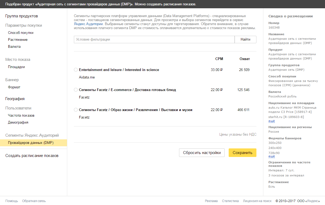
Task: Select Валюта in the sidebar
Action: pyautogui.click(x=14, y=47)
